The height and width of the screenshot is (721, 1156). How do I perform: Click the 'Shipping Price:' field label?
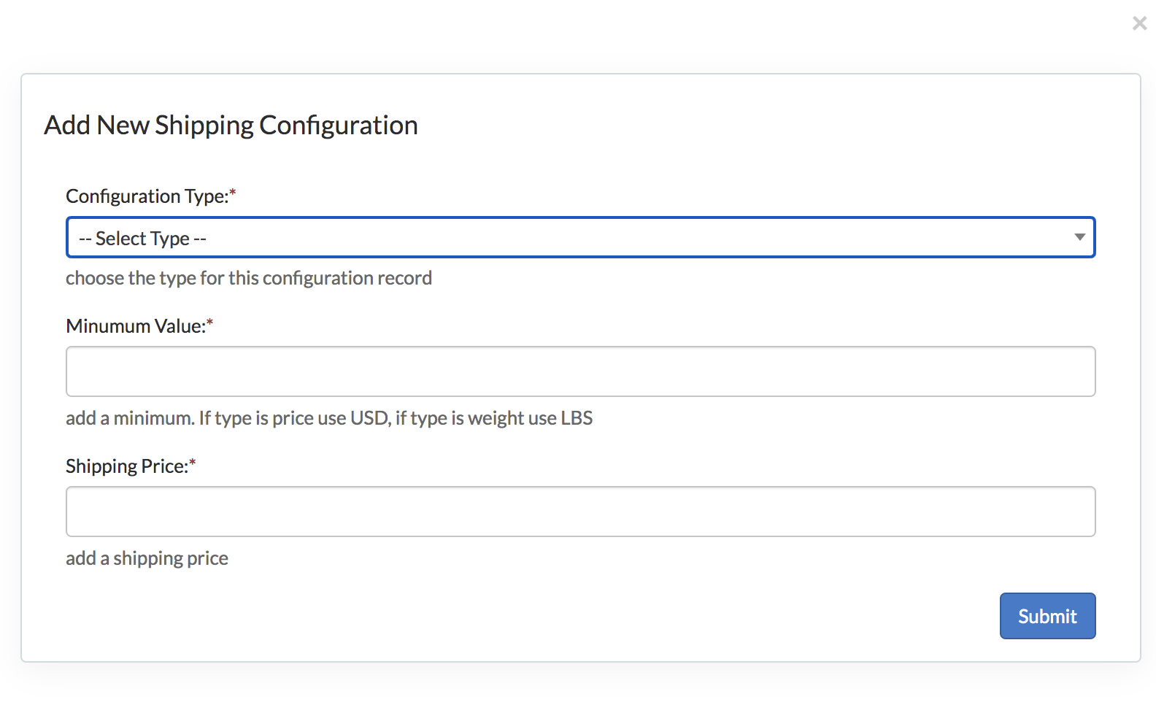click(127, 466)
